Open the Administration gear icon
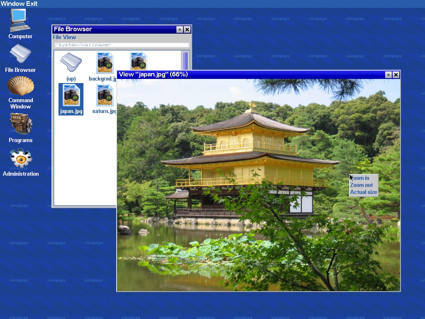425x319 pixels. 21,162
